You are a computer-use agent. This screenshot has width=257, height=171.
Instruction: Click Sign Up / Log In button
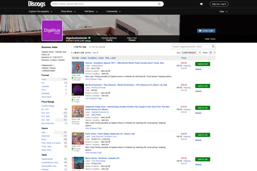click(x=219, y=4)
